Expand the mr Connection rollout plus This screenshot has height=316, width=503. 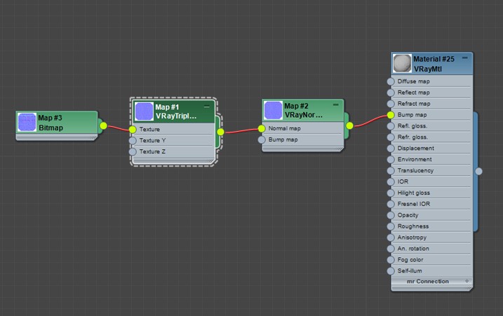[x=467, y=281]
